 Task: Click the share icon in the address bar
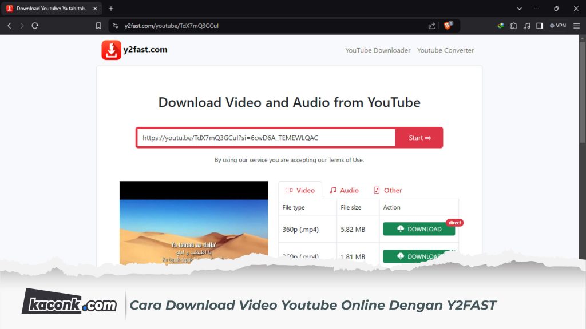tap(431, 26)
